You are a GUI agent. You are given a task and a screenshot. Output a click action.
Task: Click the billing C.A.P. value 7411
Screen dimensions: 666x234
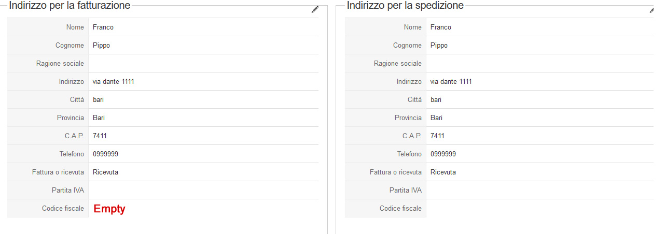coord(100,136)
